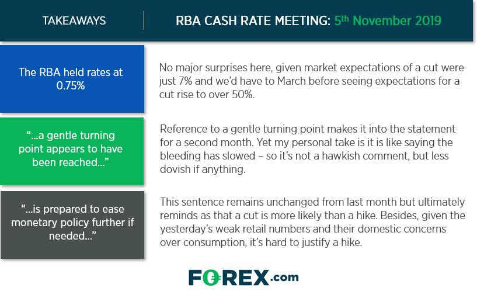This screenshot has height=291, width=477.
Task: Click the green 5th November 2019 date
Action: tap(388, 21)
